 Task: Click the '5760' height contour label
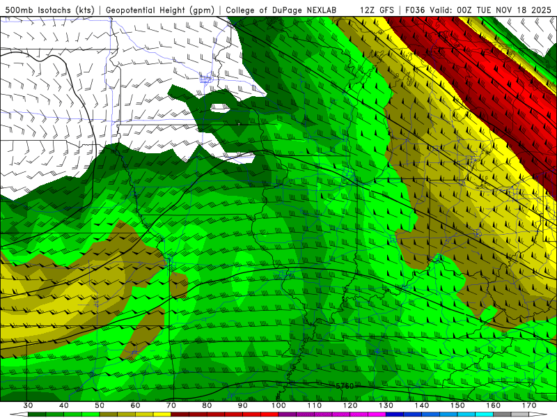[345, 386]
